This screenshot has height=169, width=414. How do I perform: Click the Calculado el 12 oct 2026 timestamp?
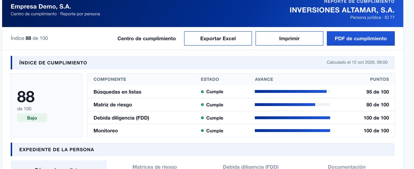click(x=357, y=62)
